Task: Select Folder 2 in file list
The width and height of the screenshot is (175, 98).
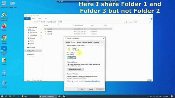Action: click(78, 32)
